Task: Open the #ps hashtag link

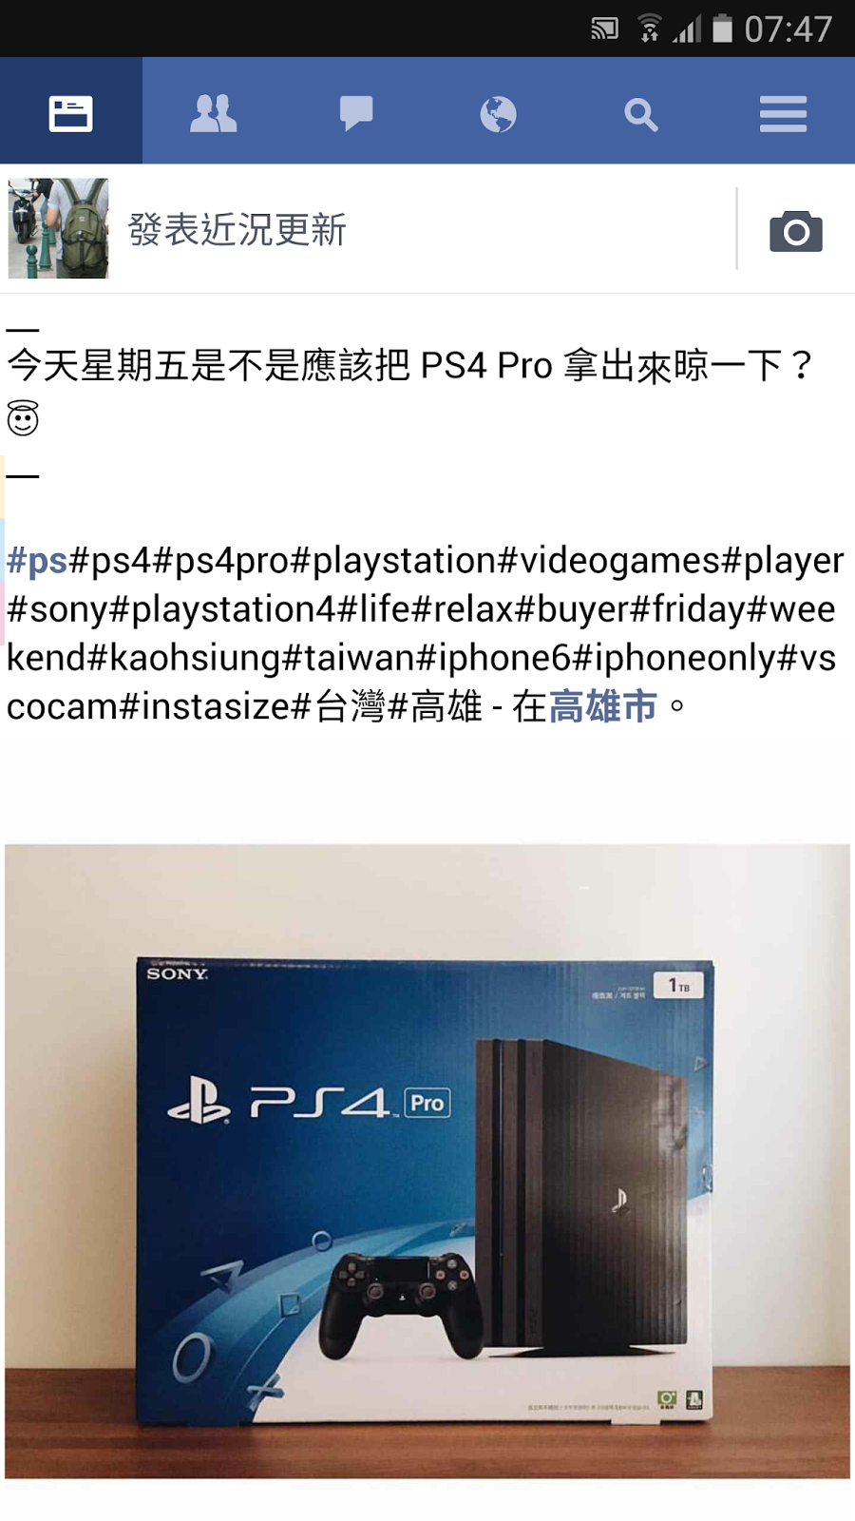Action: coord(37,560)
